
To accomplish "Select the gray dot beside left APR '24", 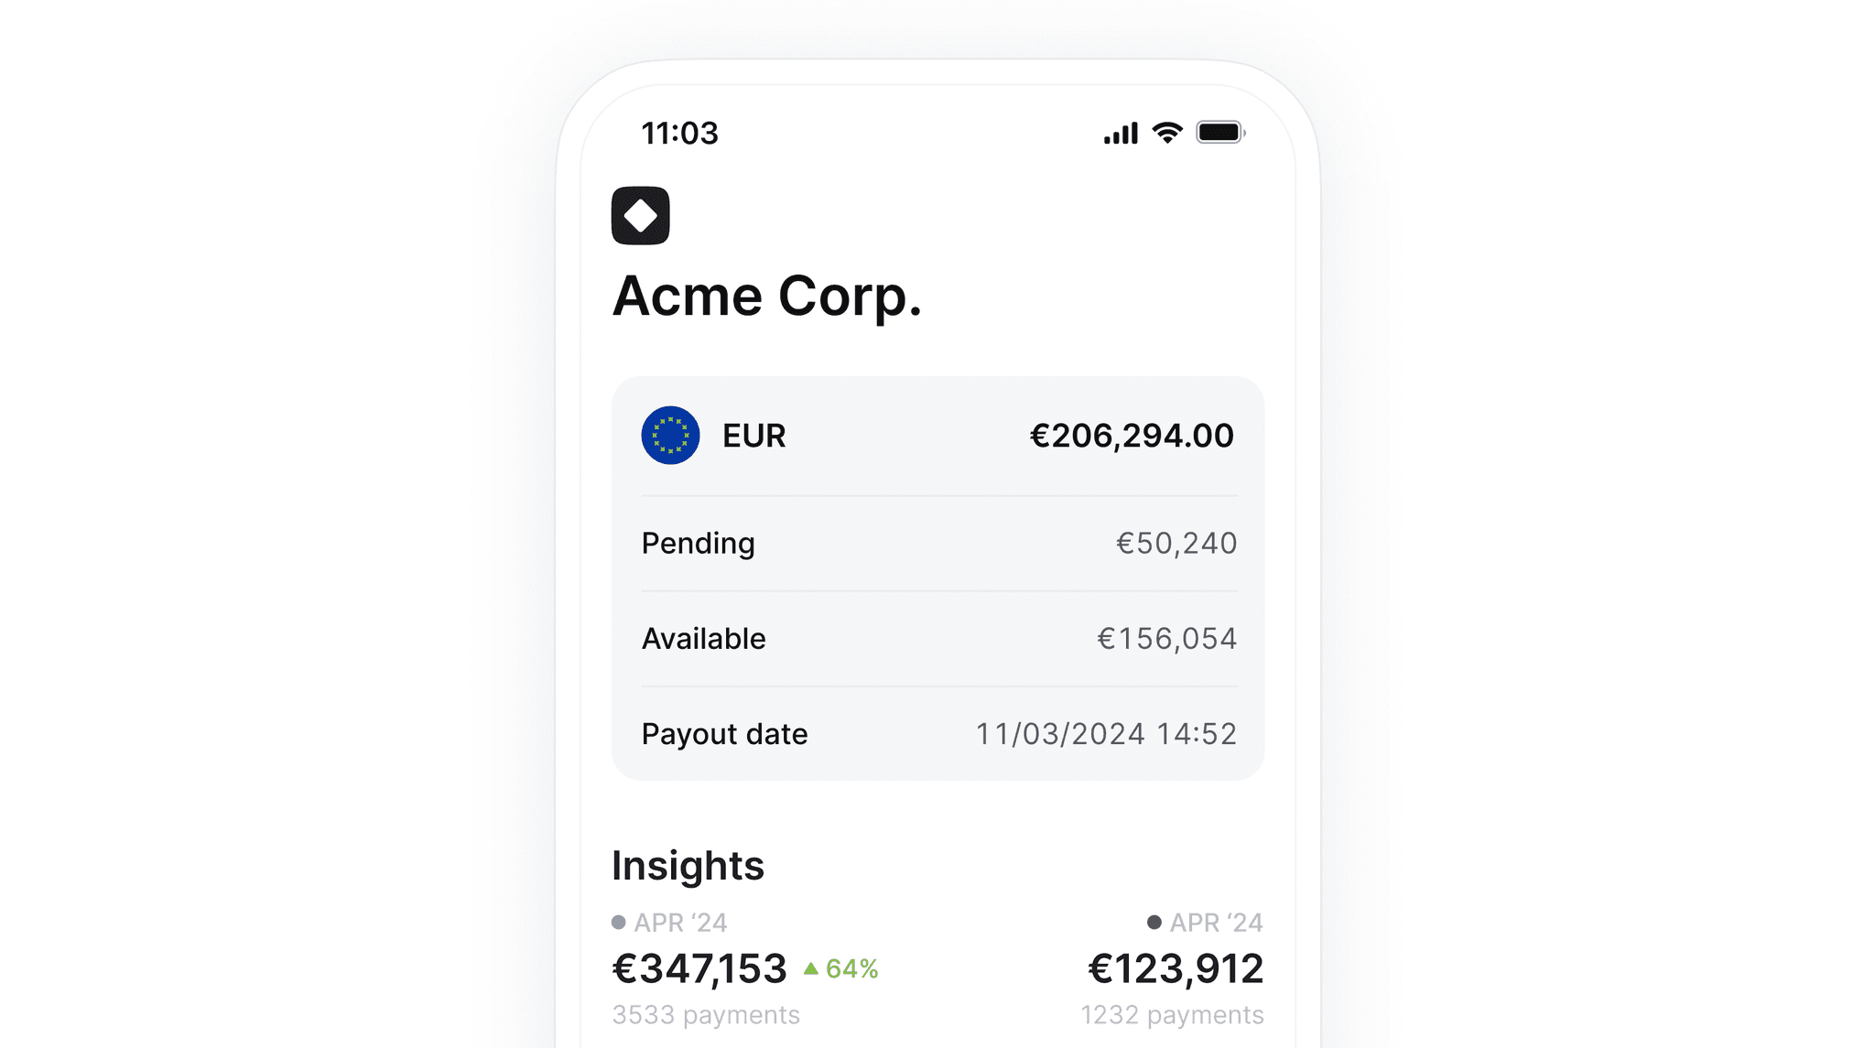I will pos(619,923).
